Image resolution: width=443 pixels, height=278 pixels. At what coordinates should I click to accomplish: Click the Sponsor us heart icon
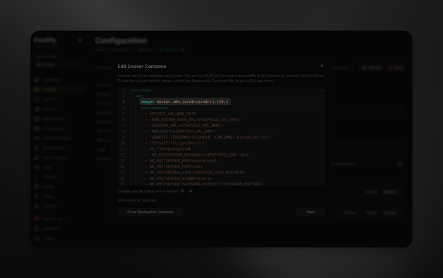coord(37,218)
